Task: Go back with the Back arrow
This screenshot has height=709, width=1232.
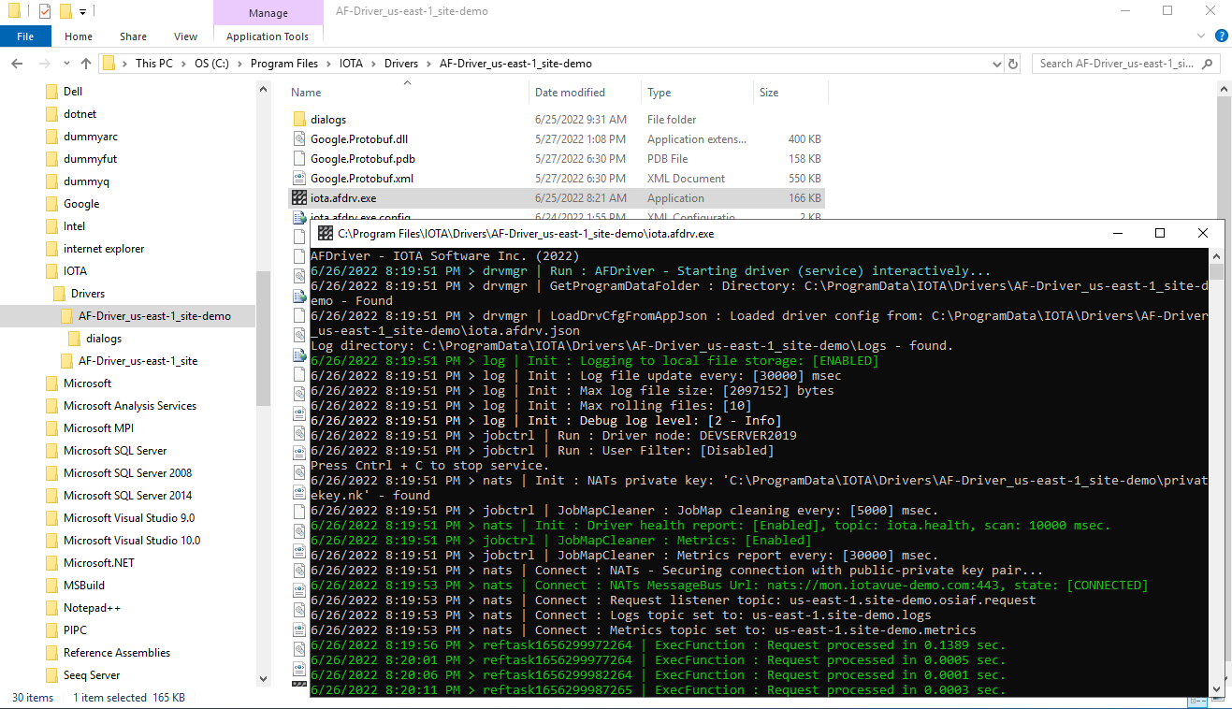Action: click(x=17, y=64)
